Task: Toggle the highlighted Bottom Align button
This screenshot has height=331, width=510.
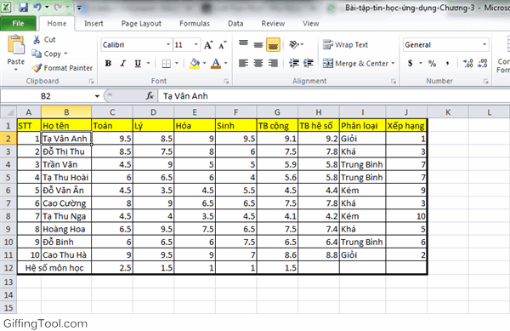Action: point(273,44)
